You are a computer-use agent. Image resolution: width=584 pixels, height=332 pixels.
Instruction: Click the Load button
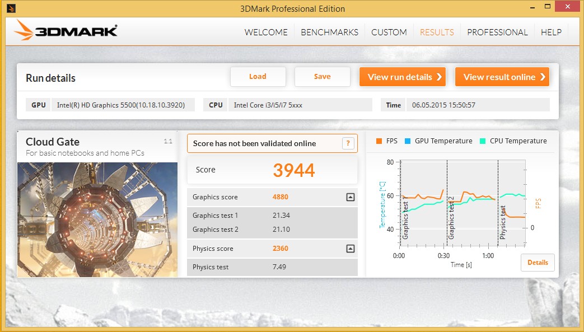click(x=258, y=77)
